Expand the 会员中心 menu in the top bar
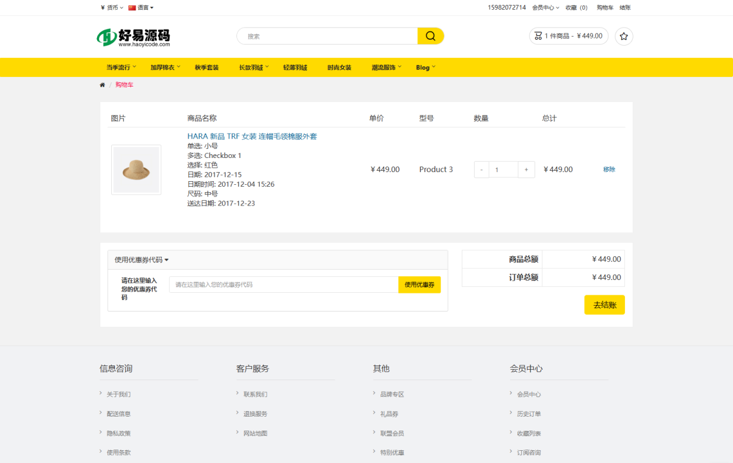This screenshot has height=463, width=733. [545, 7]
